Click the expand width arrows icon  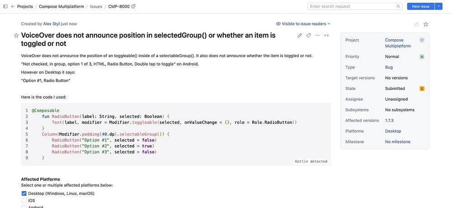tap(326, 36)
